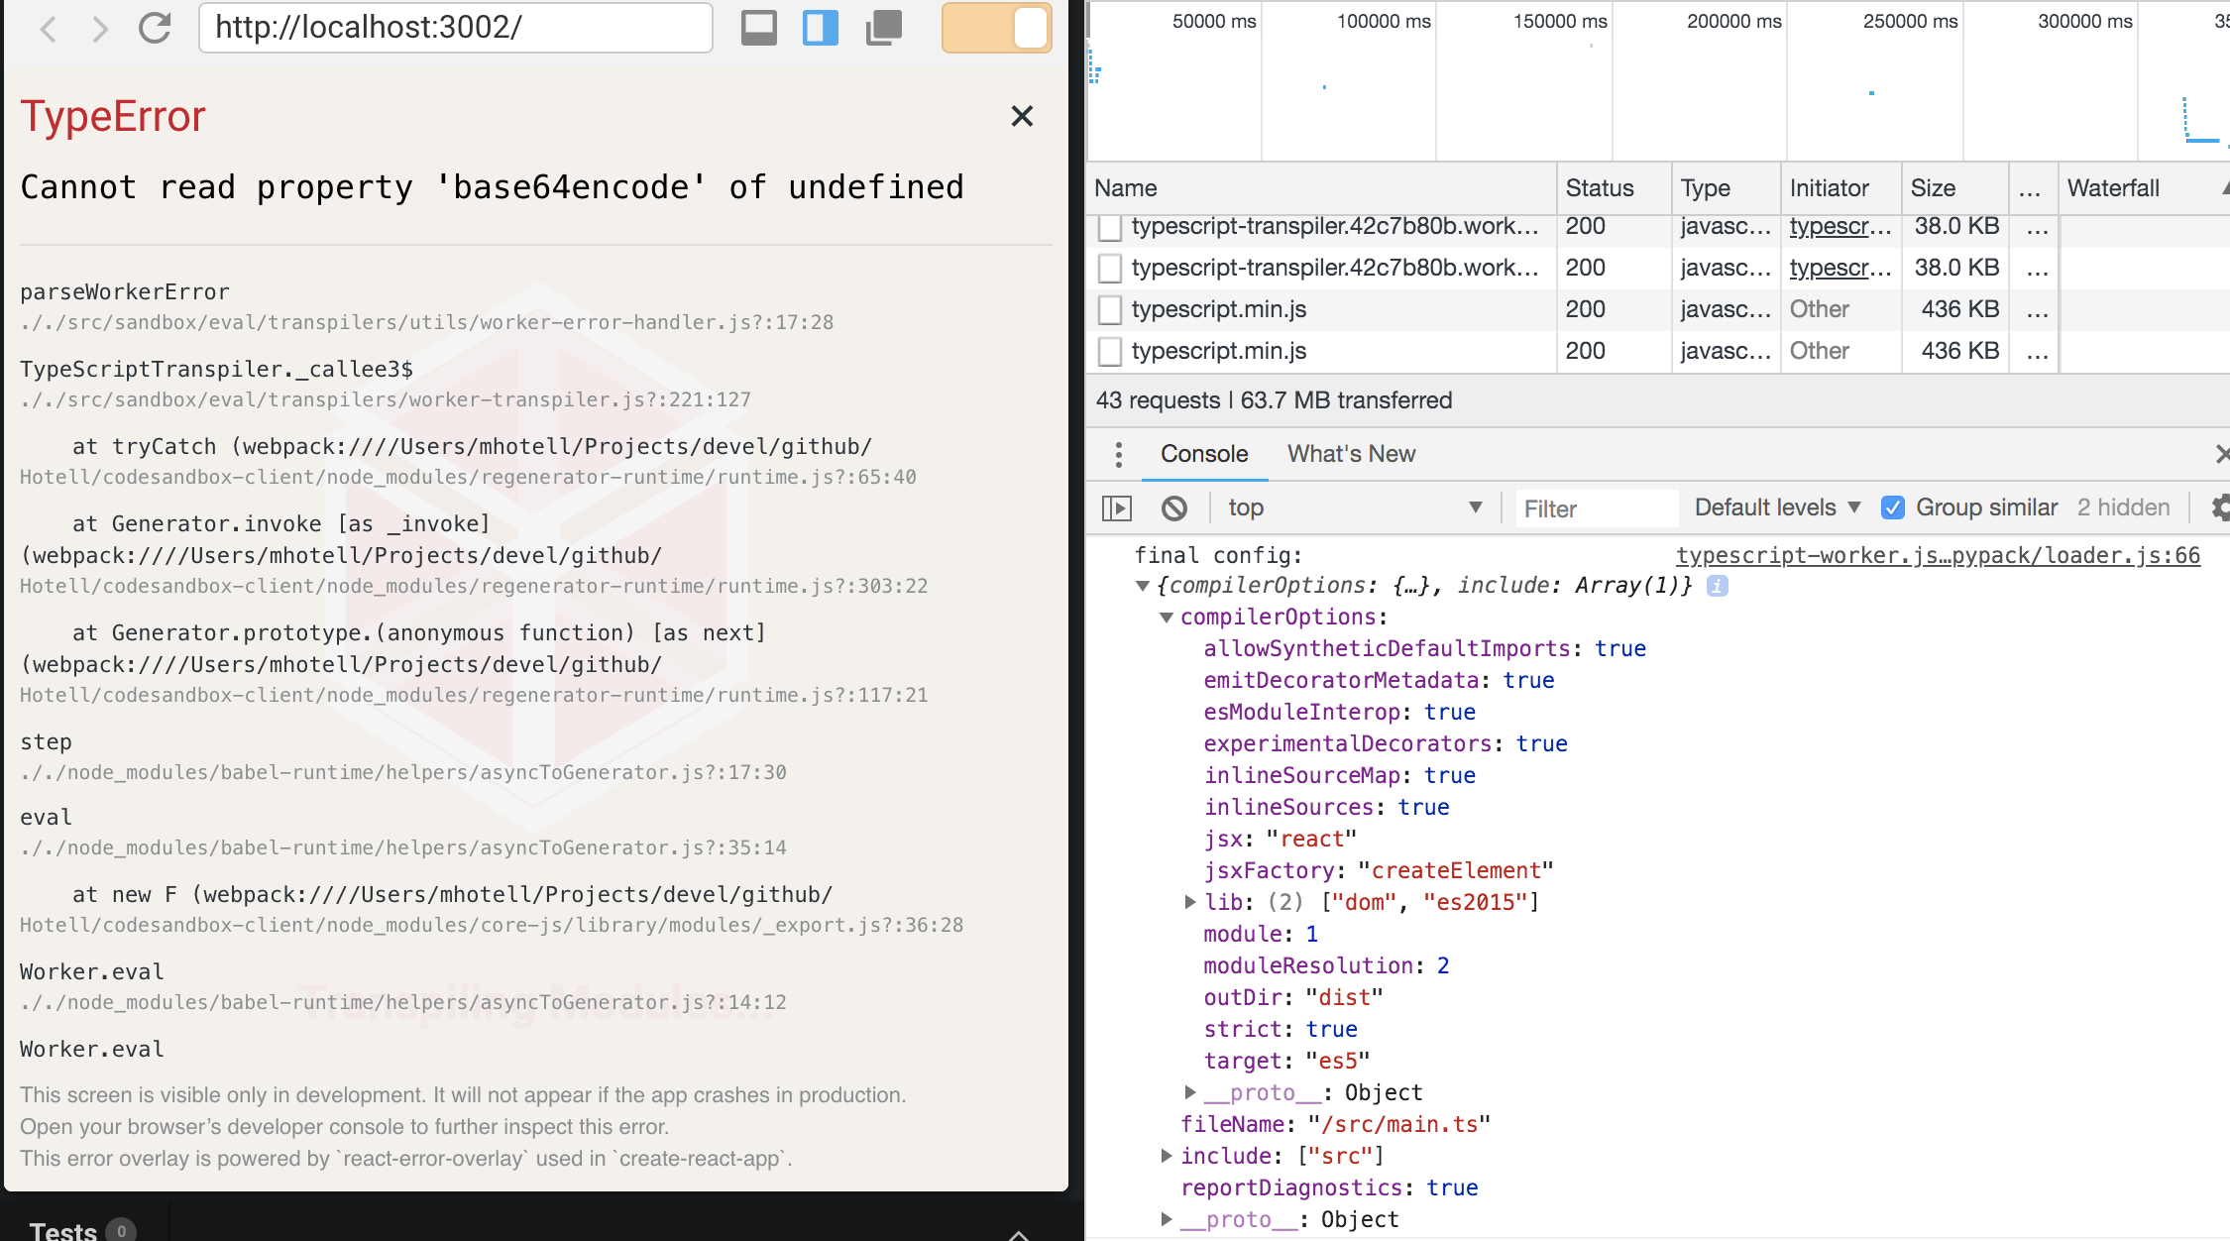Go forward in the preview browser
This screenshot has height=1241, width=2230.
click(x=99, y=28)
